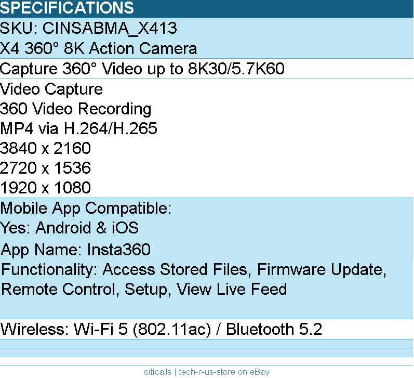
Task: Click X4 360° 8K Action Camera text
Action: pos(99,48)
